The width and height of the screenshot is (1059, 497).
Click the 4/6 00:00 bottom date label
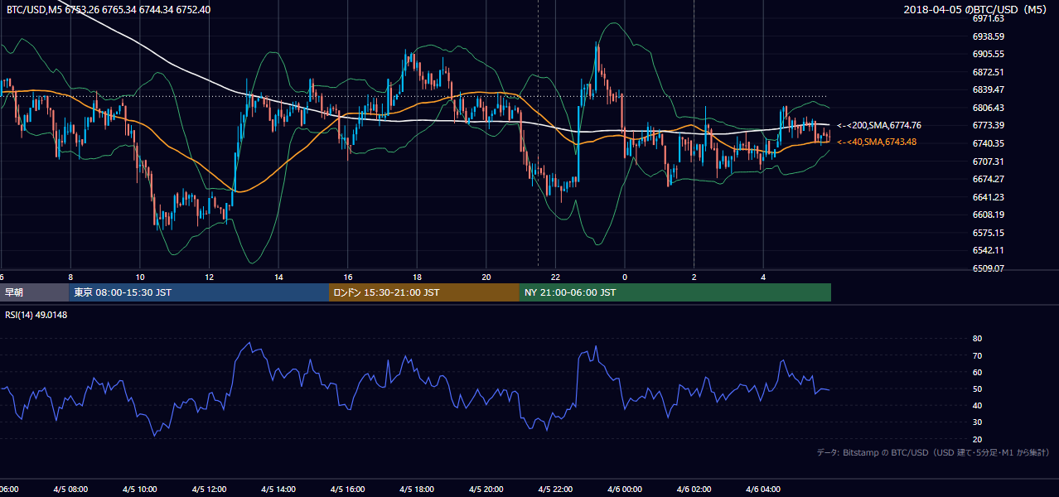pyautogui.click(x=625, y=490)
